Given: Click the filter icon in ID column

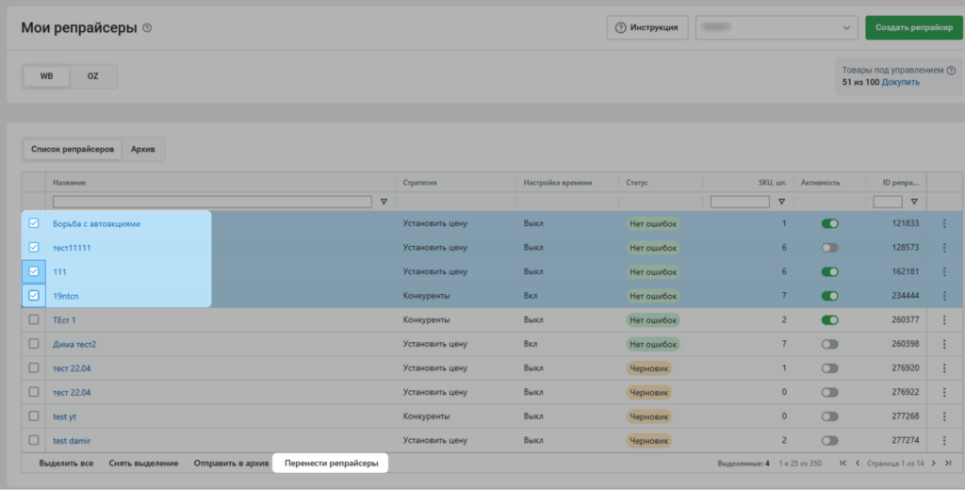Looking at the screenshot, I should [x=913, y=202].
